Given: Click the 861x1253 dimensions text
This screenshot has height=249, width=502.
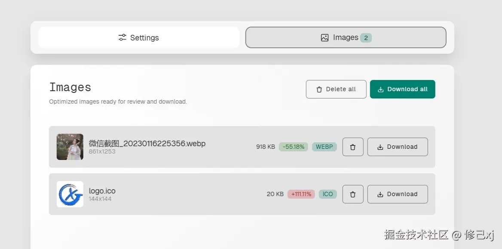Looking at the screenshot, I should [x=102, y=151].
